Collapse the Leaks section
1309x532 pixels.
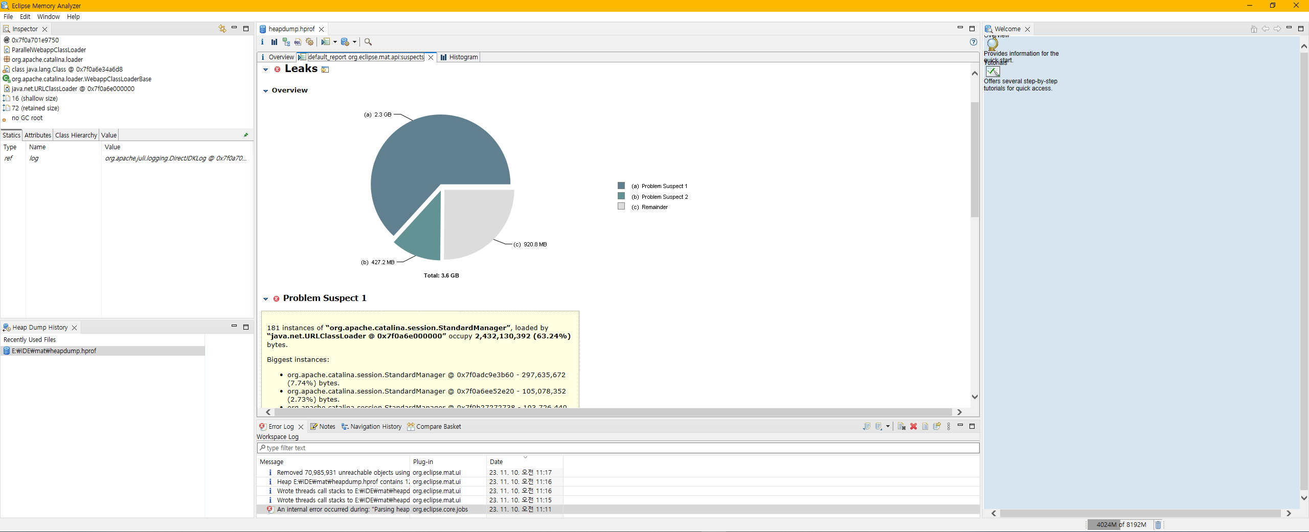pos(265,70)
